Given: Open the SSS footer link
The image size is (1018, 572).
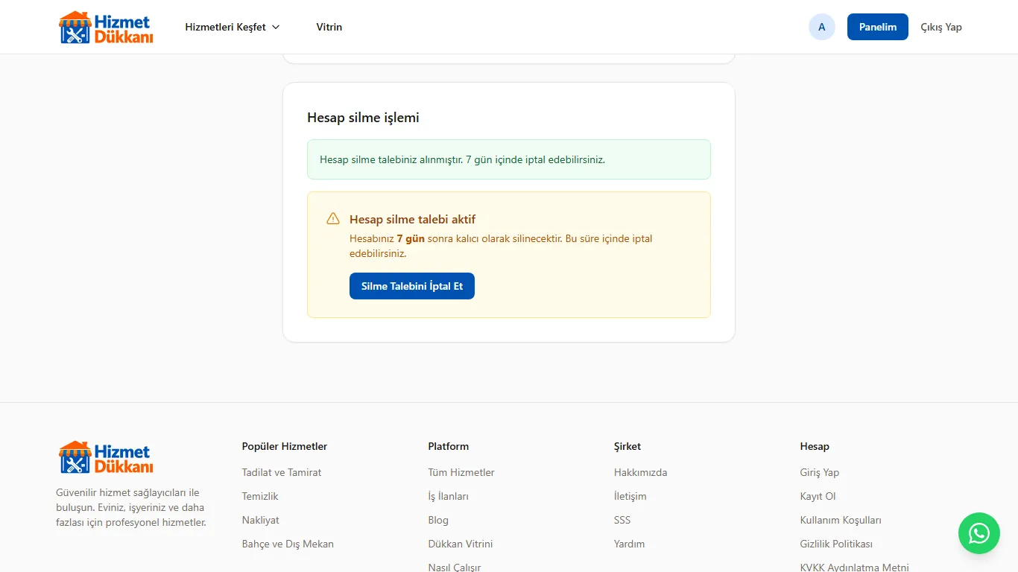Looking at the screenshot, I should [x=622, y=520].
